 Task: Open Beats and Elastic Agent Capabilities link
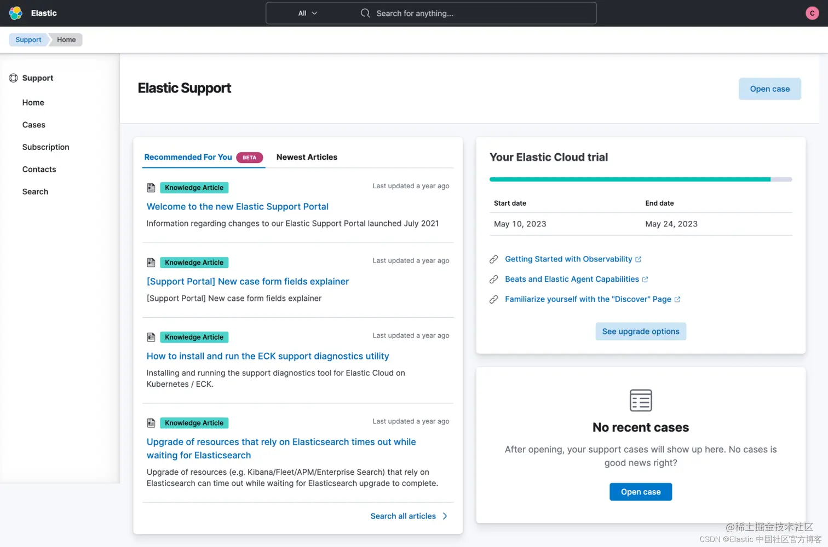[572, 280]
